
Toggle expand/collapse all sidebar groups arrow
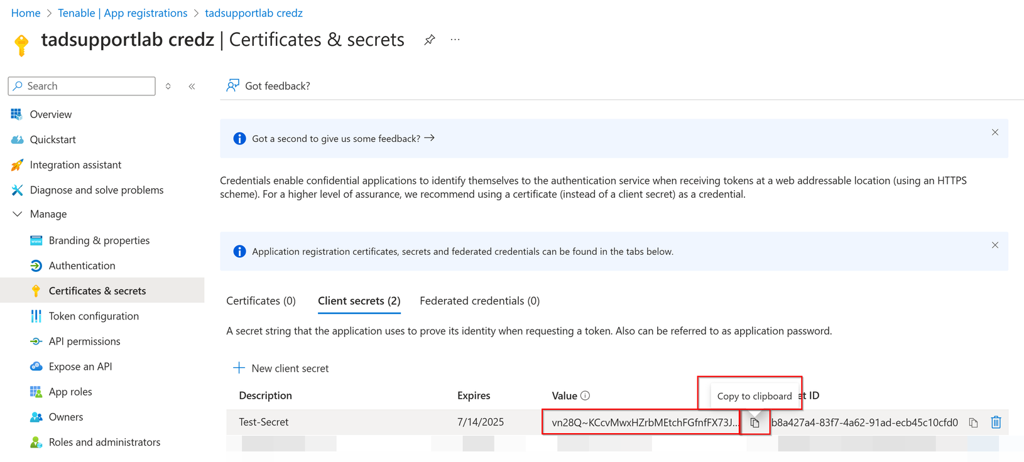168,86
